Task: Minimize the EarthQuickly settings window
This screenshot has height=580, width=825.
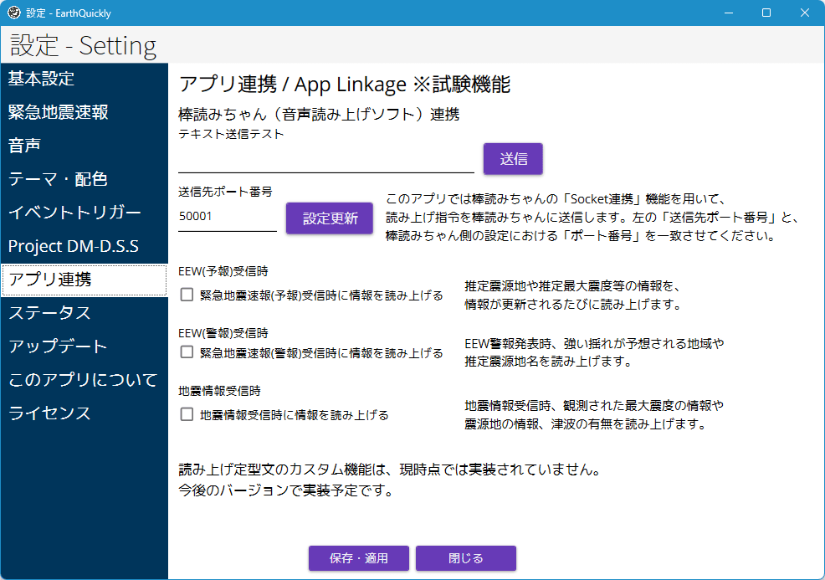Action: 729,13
